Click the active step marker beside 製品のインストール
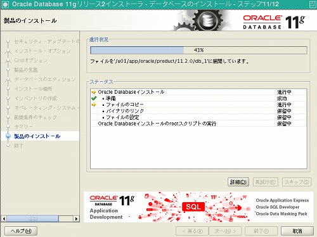317x237 pixels. click(x=8, y=136)
